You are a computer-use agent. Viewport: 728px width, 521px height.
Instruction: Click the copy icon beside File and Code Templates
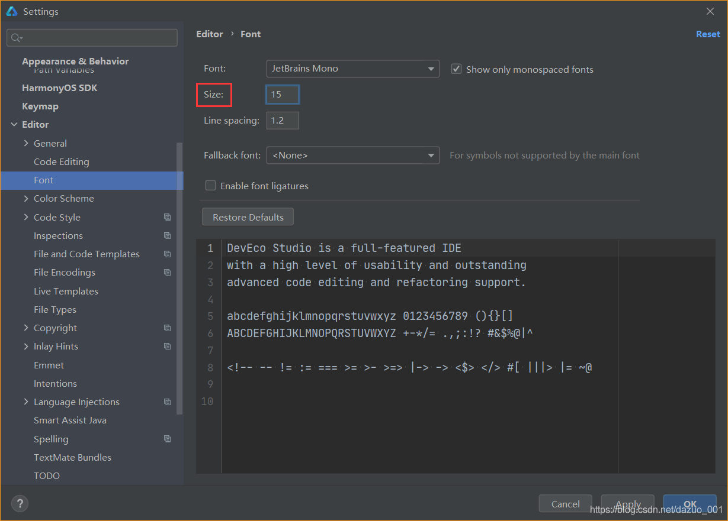coord(168,254)
